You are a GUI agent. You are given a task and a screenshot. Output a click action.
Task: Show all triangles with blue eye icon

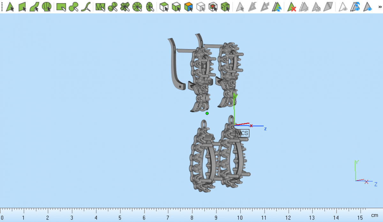pyautogui.click(x=368, y=7)
